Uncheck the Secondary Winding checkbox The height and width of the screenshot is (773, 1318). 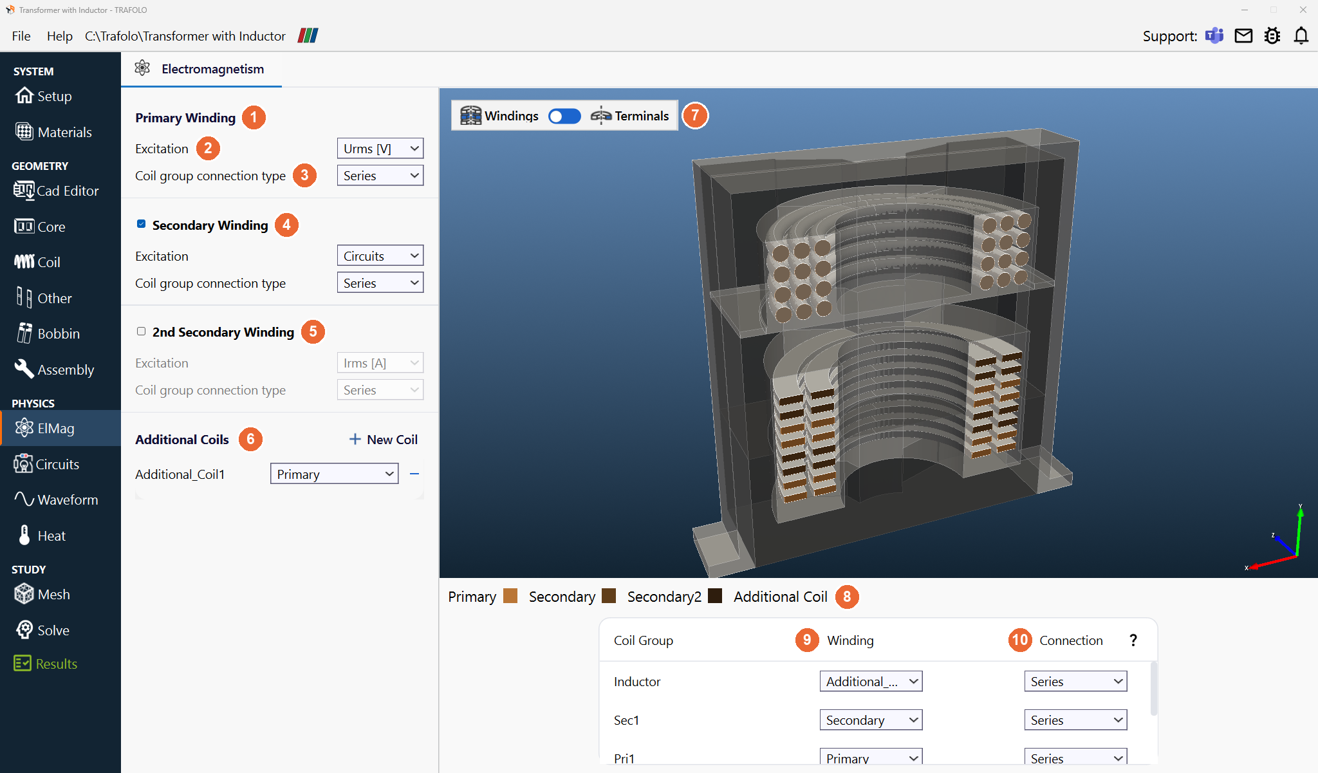click(x=141, y=224)
